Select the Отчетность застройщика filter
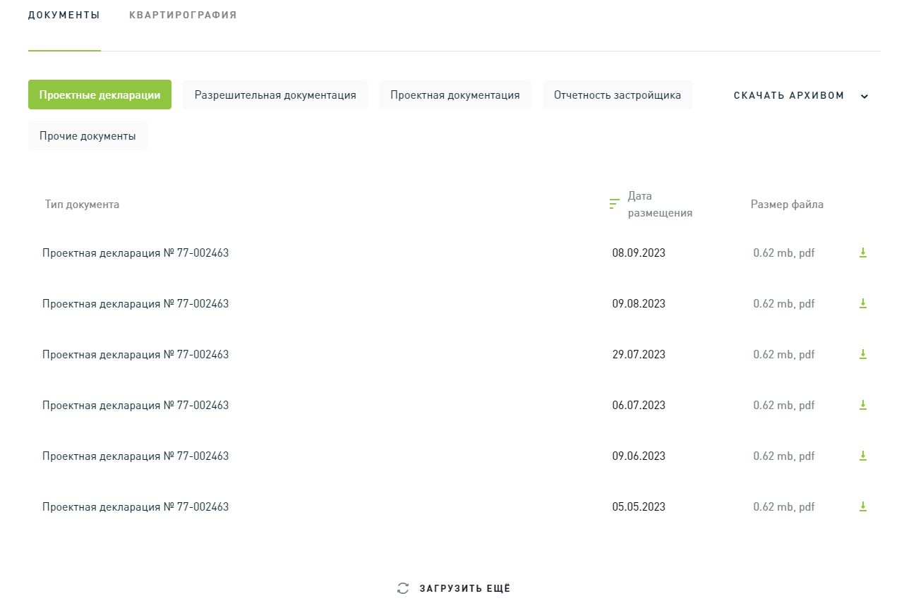 (617, 95)
